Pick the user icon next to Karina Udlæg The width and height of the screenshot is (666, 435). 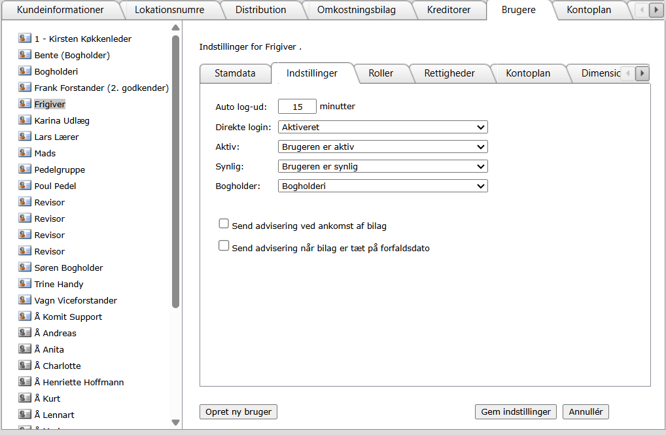pyautogui.click(x=25, y=120)
